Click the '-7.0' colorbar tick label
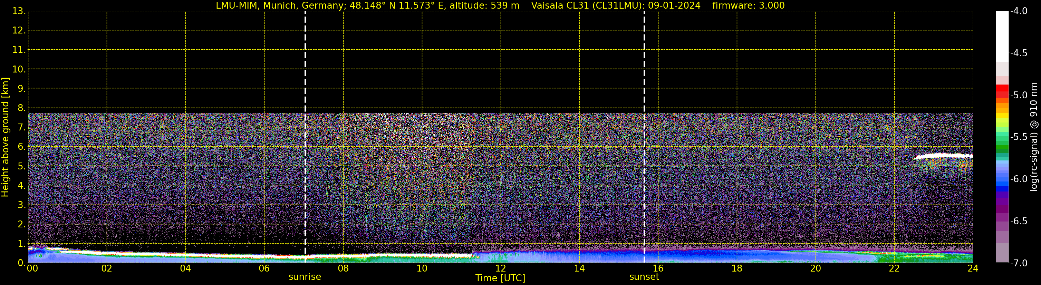This screenshot has height=285, width=1041. (x=1018, y=263)
